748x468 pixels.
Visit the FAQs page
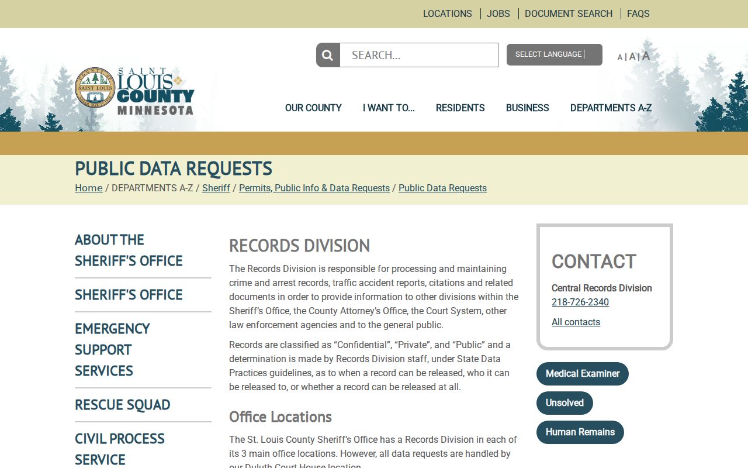pos(638,13)
